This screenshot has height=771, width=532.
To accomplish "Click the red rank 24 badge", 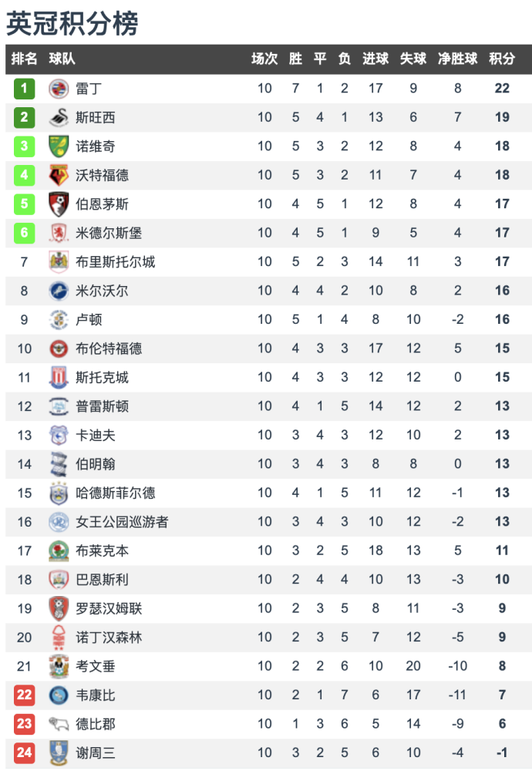I will [x=24, y=752].
